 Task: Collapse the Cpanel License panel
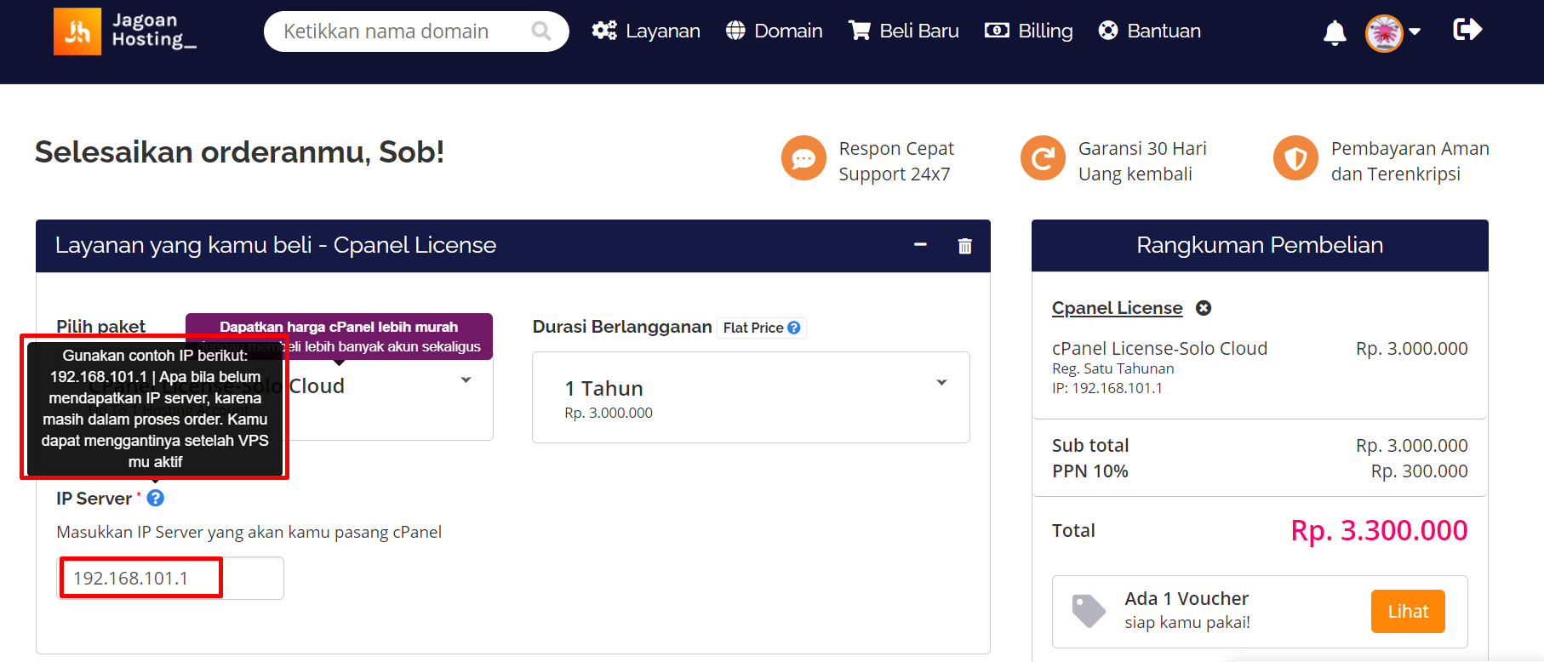point(920,245)
